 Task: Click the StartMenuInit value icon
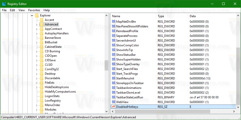click(x=114, y=78)
